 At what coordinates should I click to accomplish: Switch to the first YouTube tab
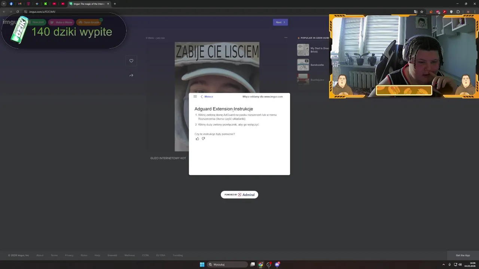click(x=54, y=4)
